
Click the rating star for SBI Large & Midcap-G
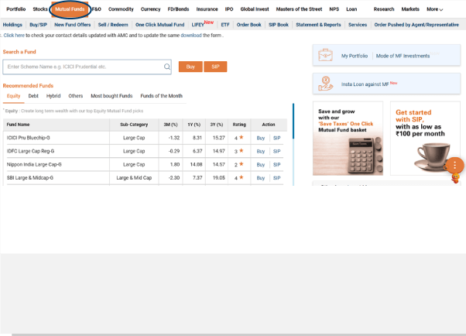tap(242, 177)
